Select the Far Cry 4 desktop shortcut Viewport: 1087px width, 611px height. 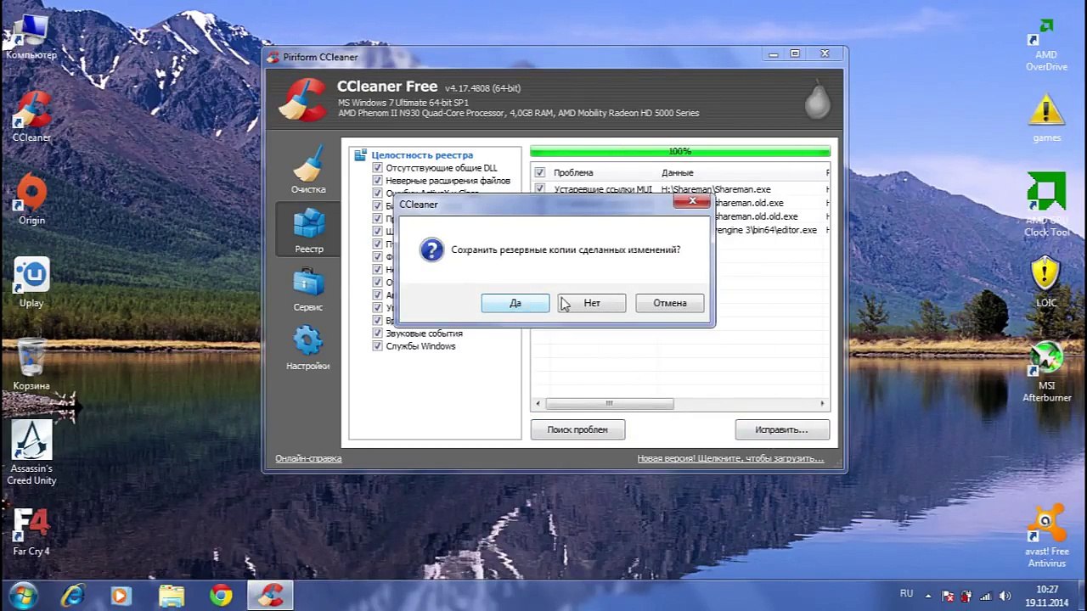[x=31, y=531]
